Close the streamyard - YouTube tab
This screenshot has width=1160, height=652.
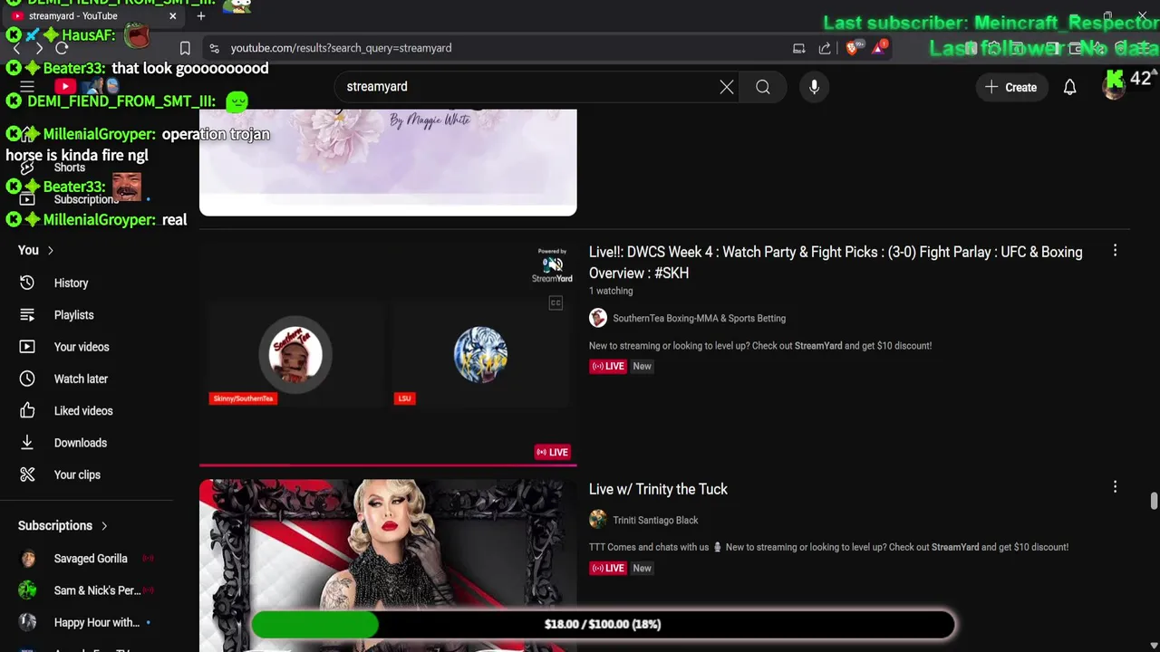[x=172, y=15]
